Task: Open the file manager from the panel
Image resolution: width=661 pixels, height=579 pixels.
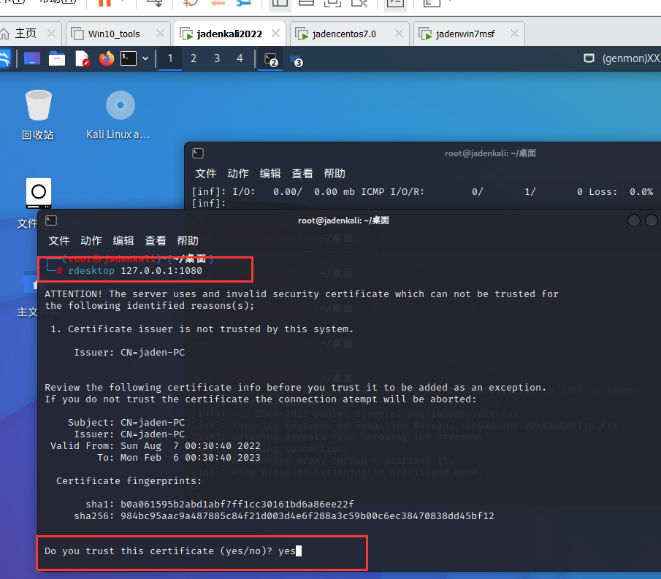Action: (x=57, y=58)
